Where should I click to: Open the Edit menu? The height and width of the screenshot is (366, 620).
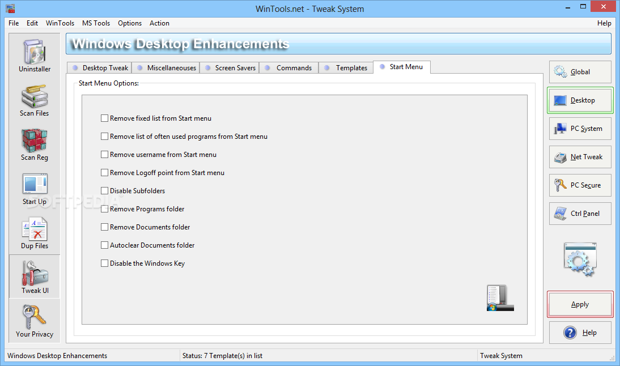[32, 23]
